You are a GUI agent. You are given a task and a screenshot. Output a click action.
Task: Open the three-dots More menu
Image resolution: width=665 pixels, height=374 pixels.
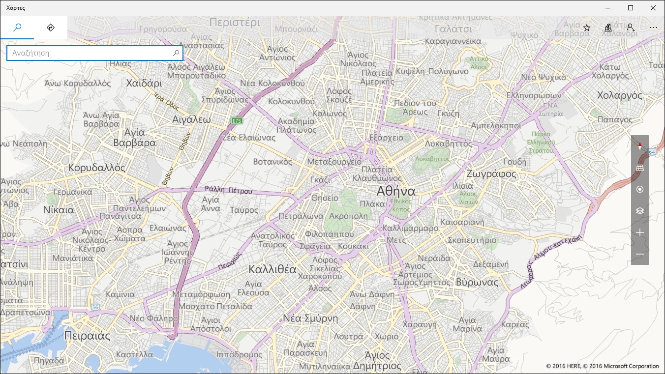click(653, 28)
